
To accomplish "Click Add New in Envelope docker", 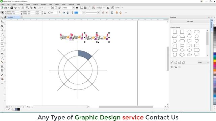I will coord(190,22).
